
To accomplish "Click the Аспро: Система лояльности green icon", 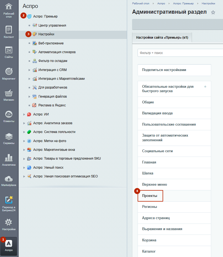I will 29,132.
